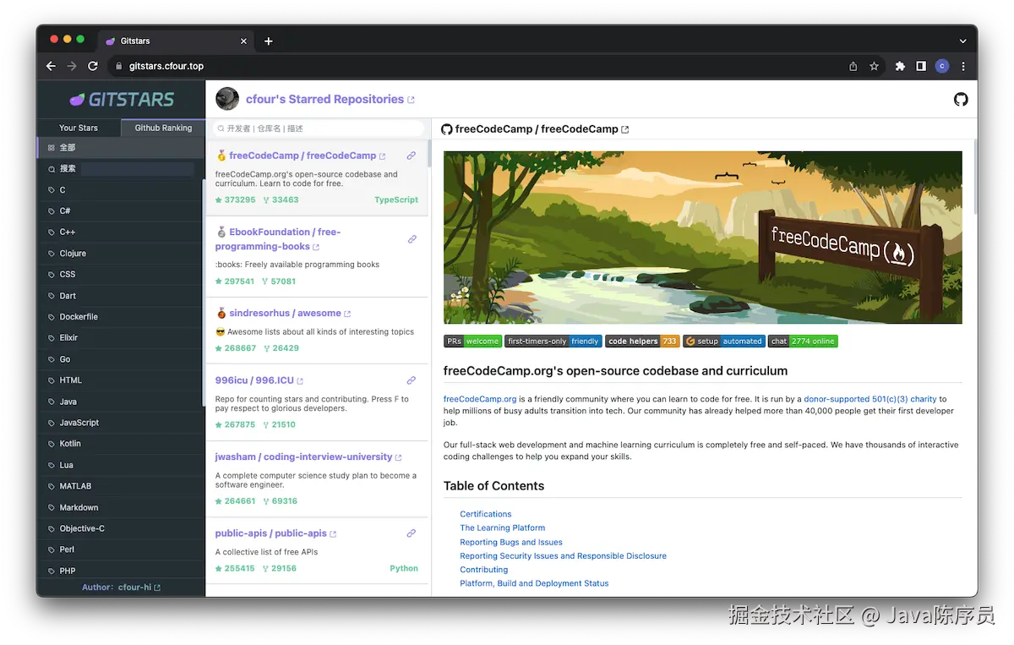Bookmark page with the star icon

click(874, 66)
